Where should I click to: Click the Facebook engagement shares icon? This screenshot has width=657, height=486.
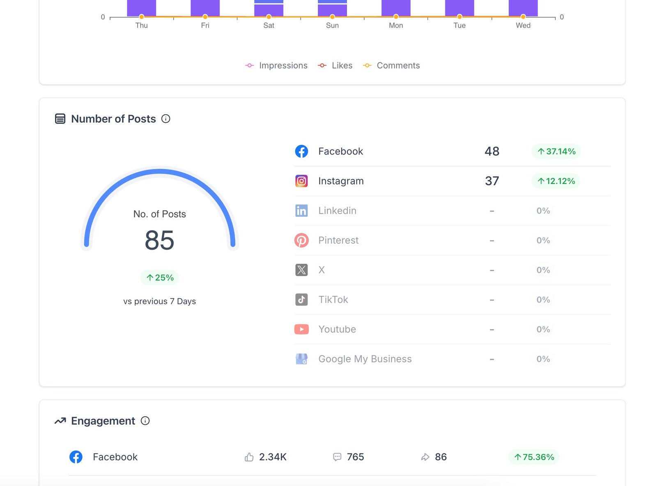click(x=425, y=457)
